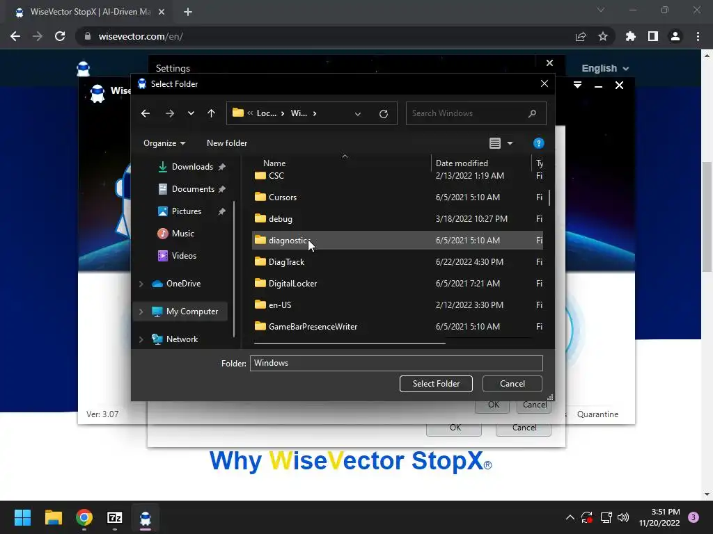Share this page icon in Chrome

click(581, 36)
